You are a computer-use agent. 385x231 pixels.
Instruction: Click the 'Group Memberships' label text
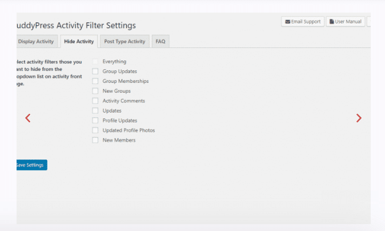click(x=126, y=81)
